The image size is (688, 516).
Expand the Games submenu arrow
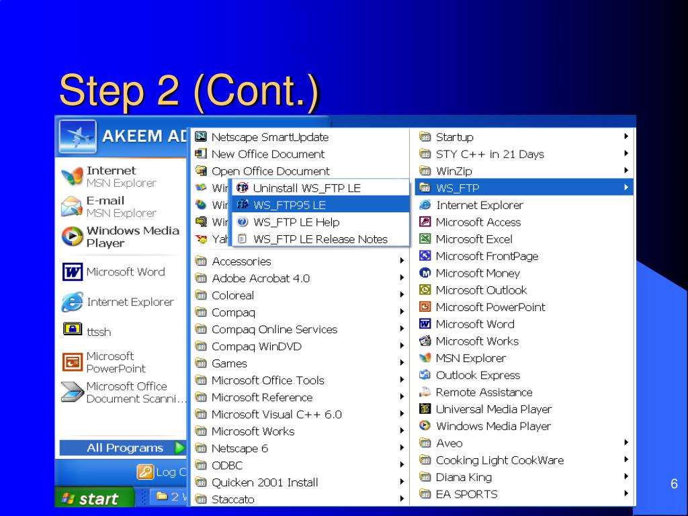(x=402, y=363)
